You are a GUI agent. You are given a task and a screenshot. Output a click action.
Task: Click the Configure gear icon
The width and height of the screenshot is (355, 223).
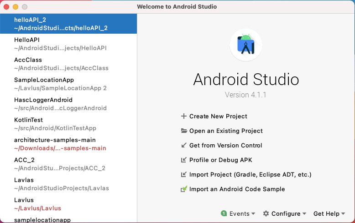pyautogui.click(x=266, y=213)
